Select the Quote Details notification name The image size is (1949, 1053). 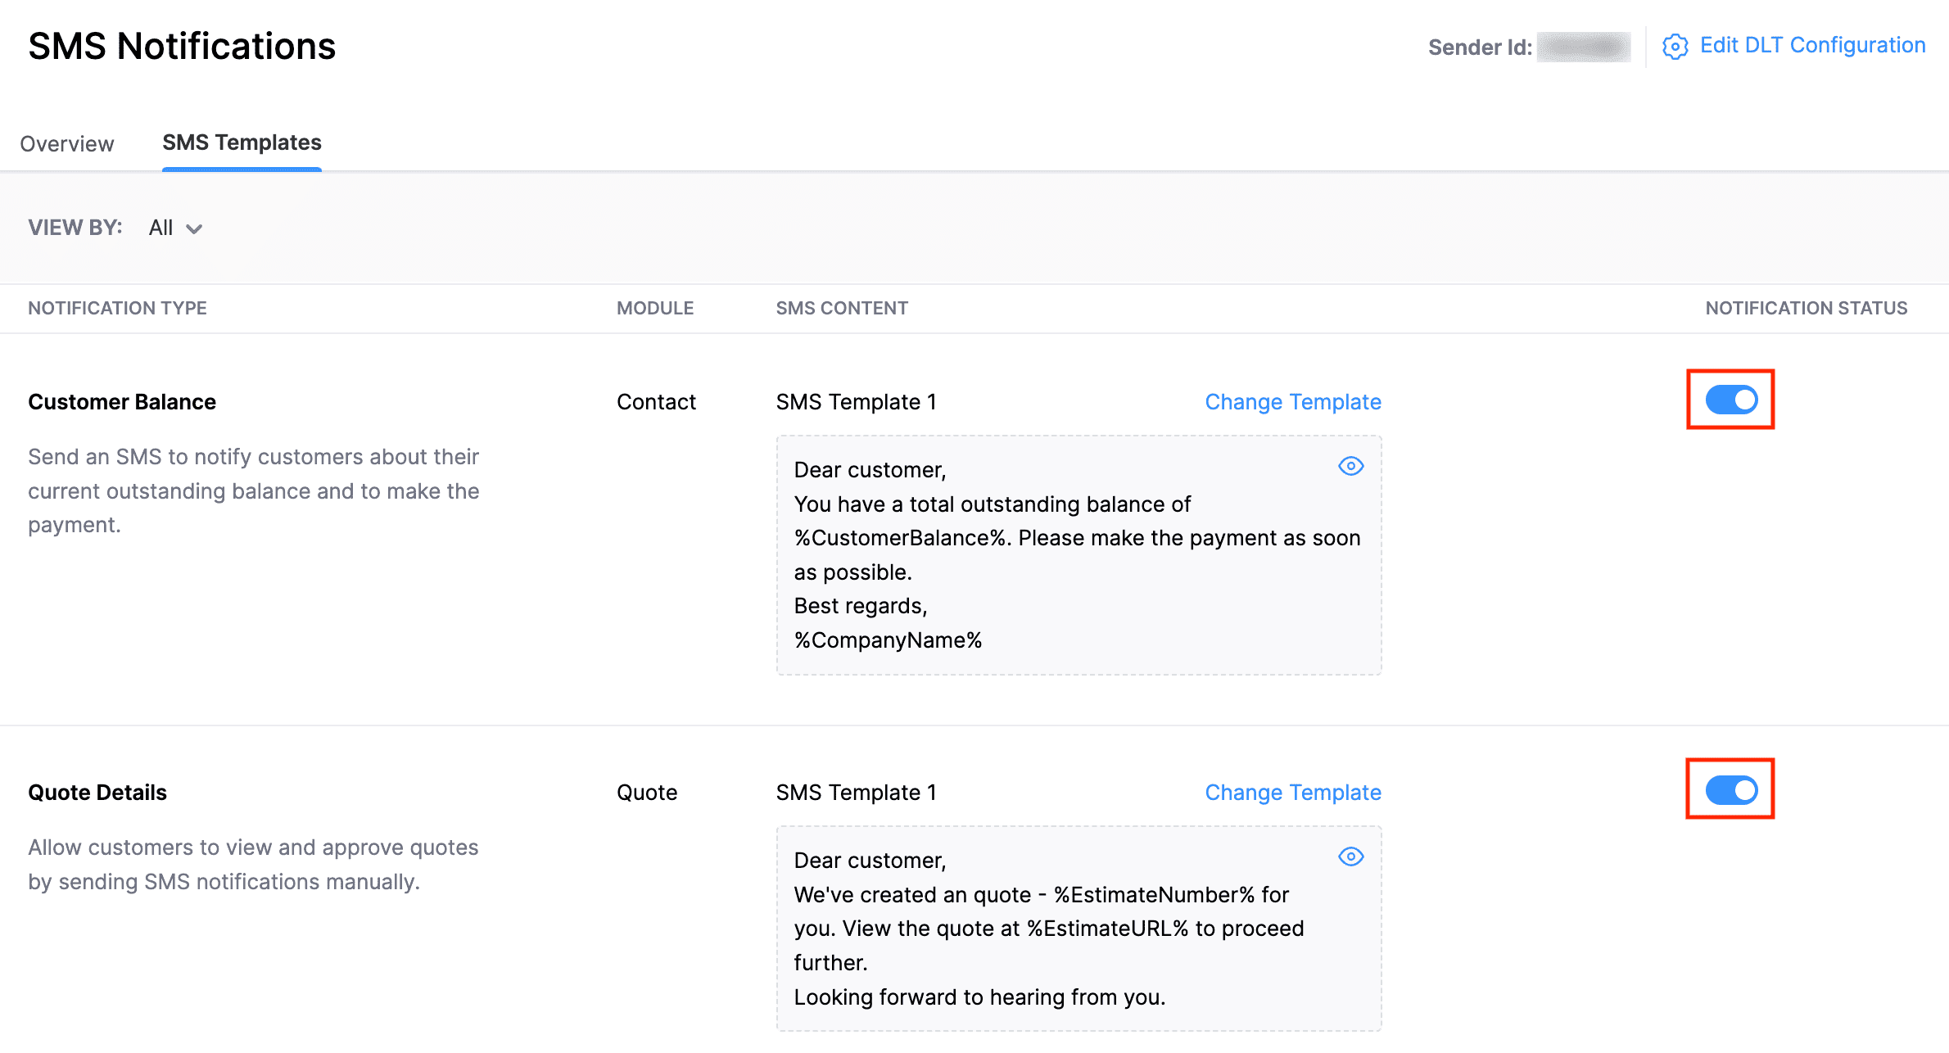coord(97,792)
